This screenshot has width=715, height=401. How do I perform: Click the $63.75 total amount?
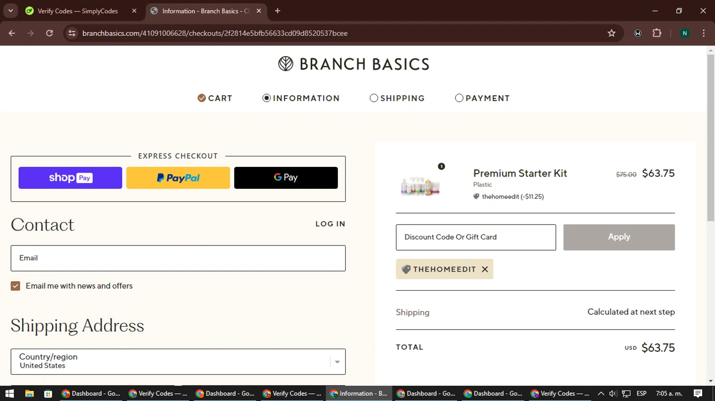coord(658,348)
